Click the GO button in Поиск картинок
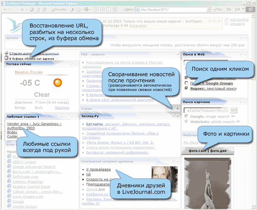This screenshot has height=210, width=257. (233, 110)
